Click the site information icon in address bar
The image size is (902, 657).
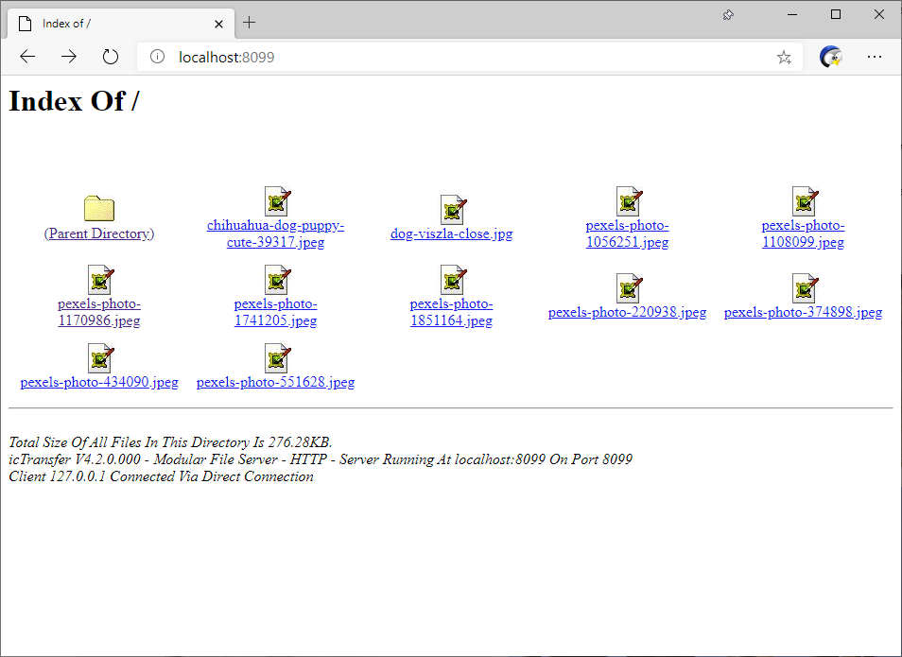pyautogui.click(x=157, y=57)
